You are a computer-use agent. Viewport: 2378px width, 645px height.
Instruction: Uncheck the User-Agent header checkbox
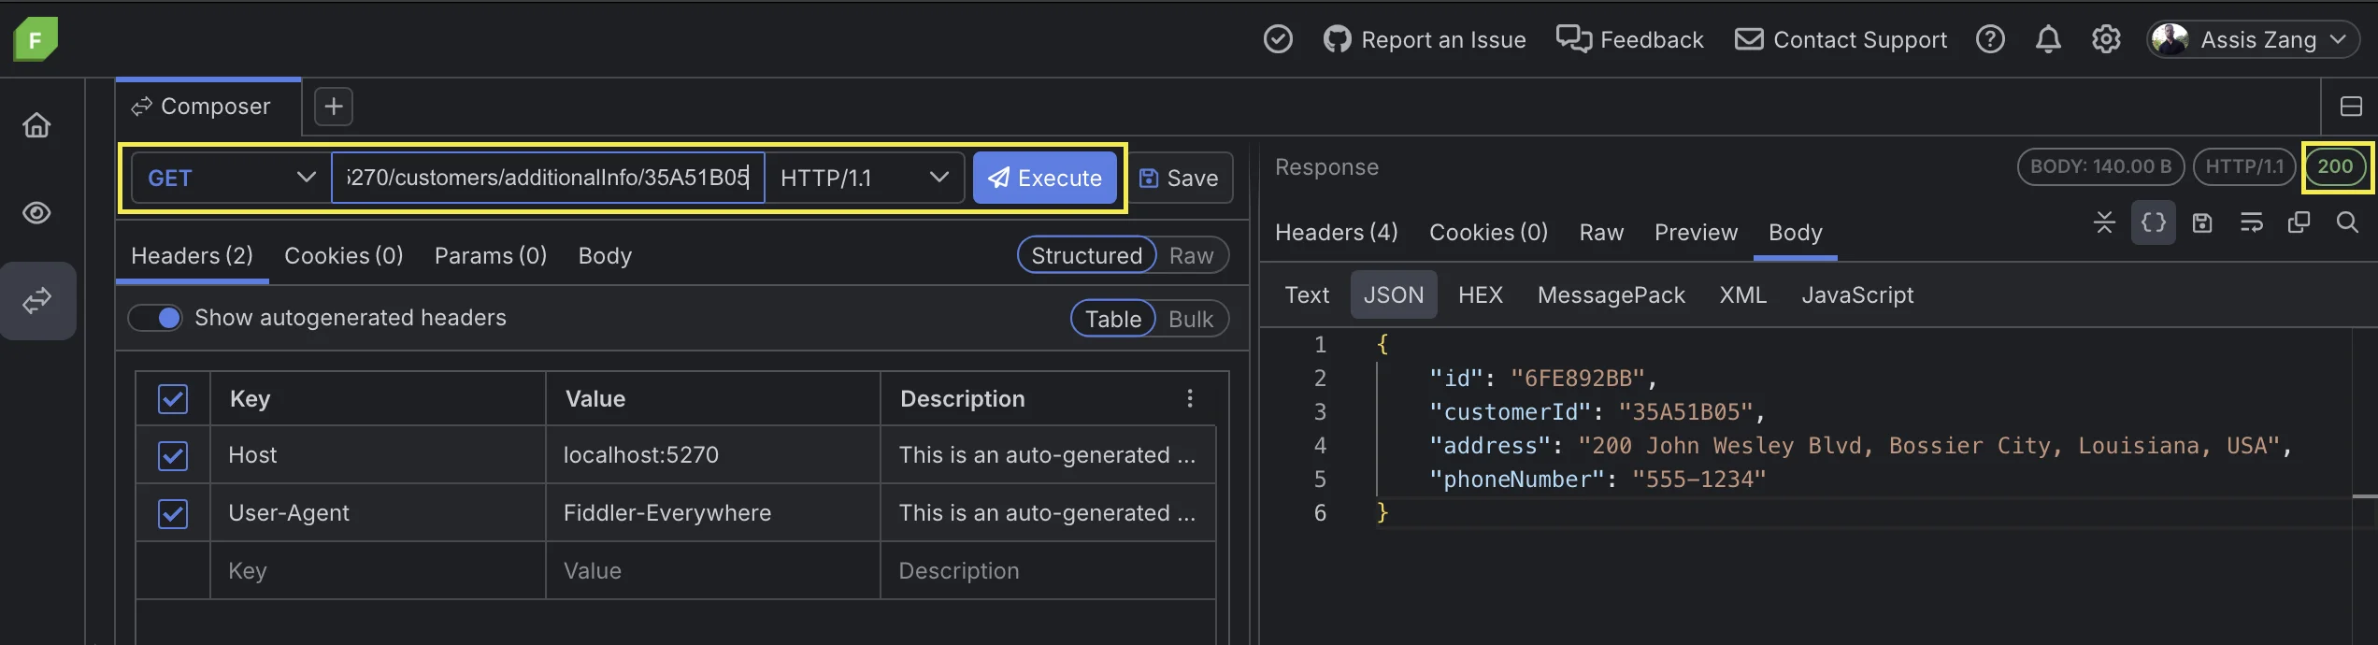(x=173, y=514)
